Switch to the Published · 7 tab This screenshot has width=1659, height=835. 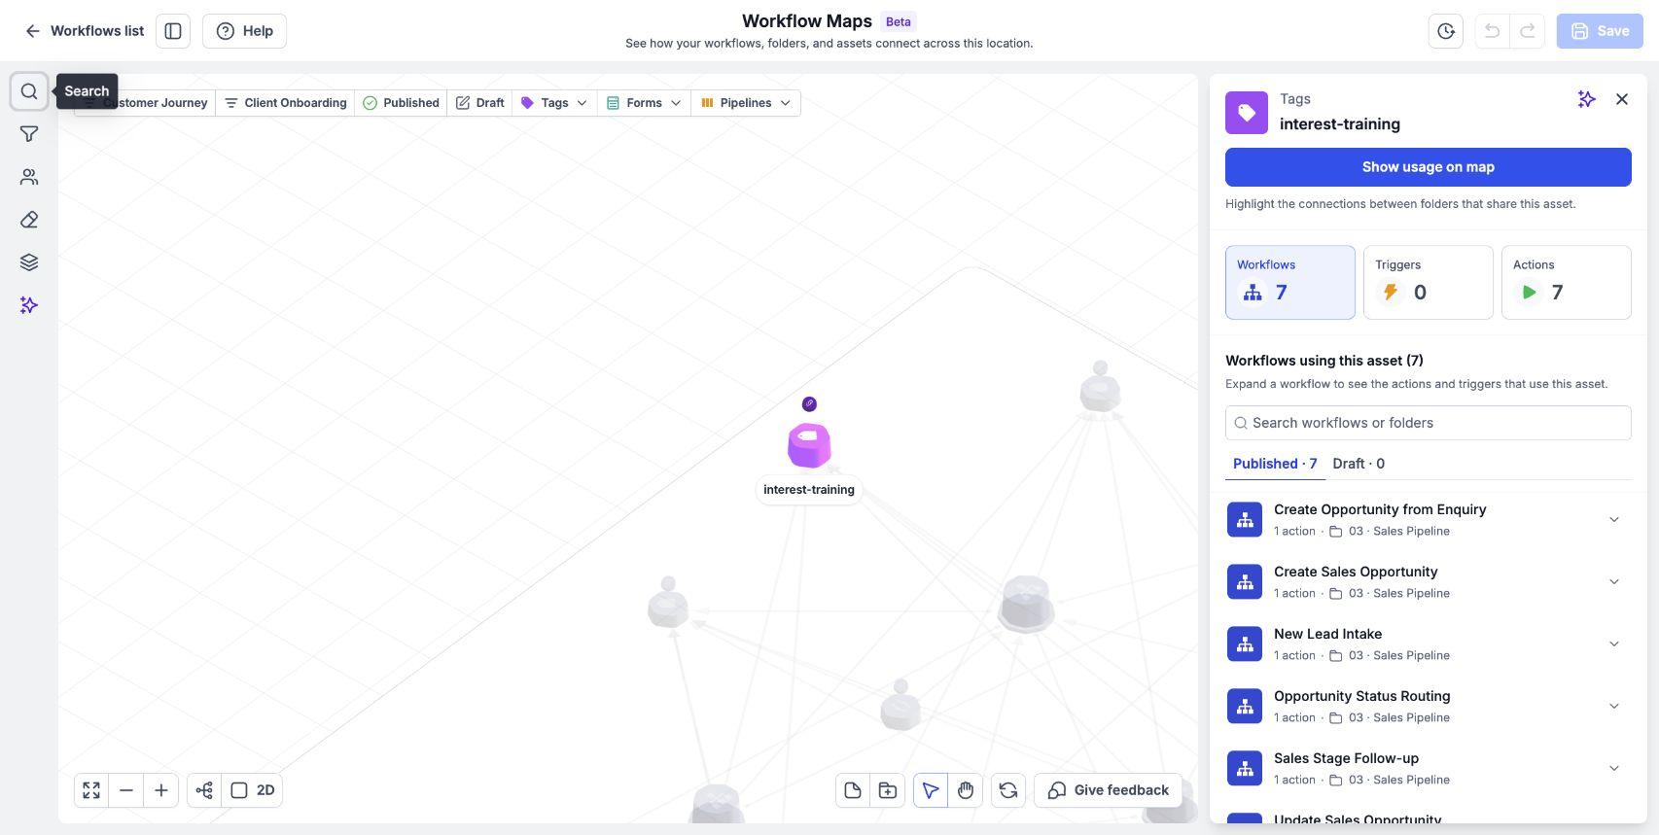[x=1275, y=464]
